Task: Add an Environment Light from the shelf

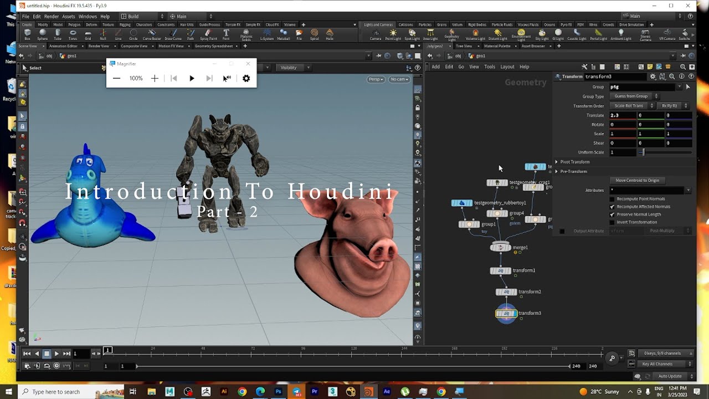Action: pos(521,35)
